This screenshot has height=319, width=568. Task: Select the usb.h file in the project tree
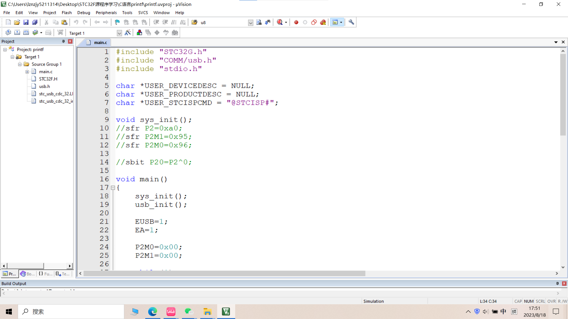coord(44,86)
